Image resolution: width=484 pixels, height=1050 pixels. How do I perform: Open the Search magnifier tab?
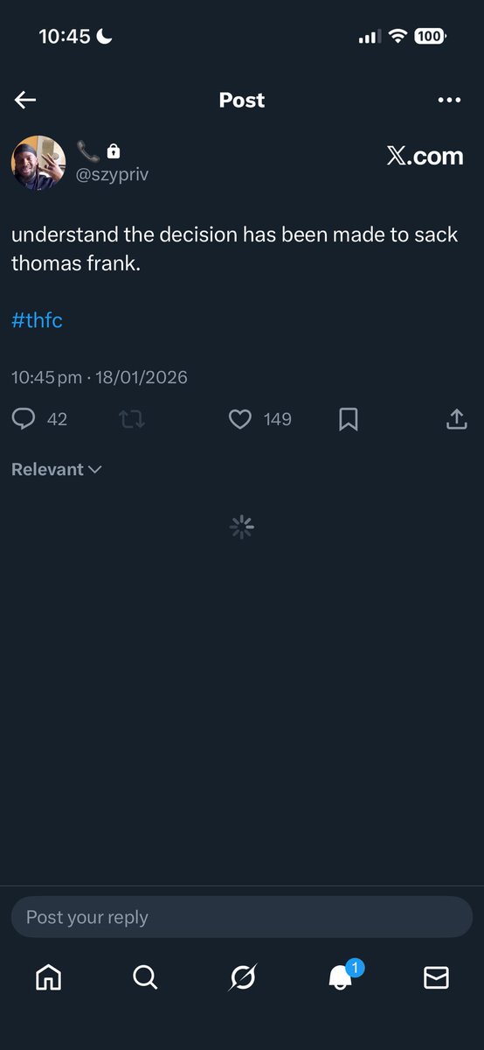(145, 976)
